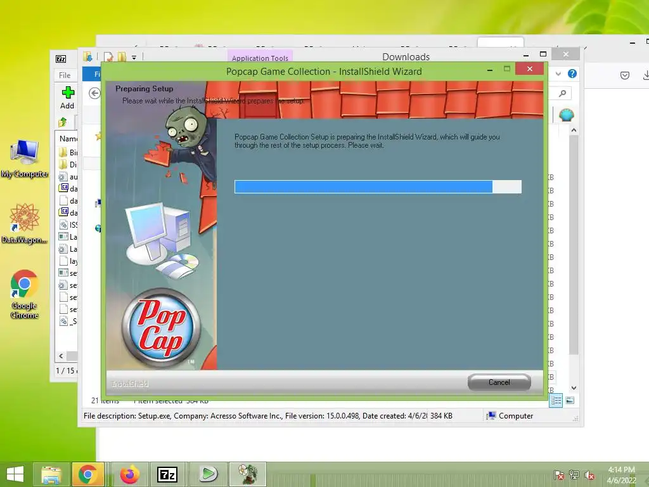Expand the Explorer ribbon chevron
Screen dimensions: 649x487
558,74
